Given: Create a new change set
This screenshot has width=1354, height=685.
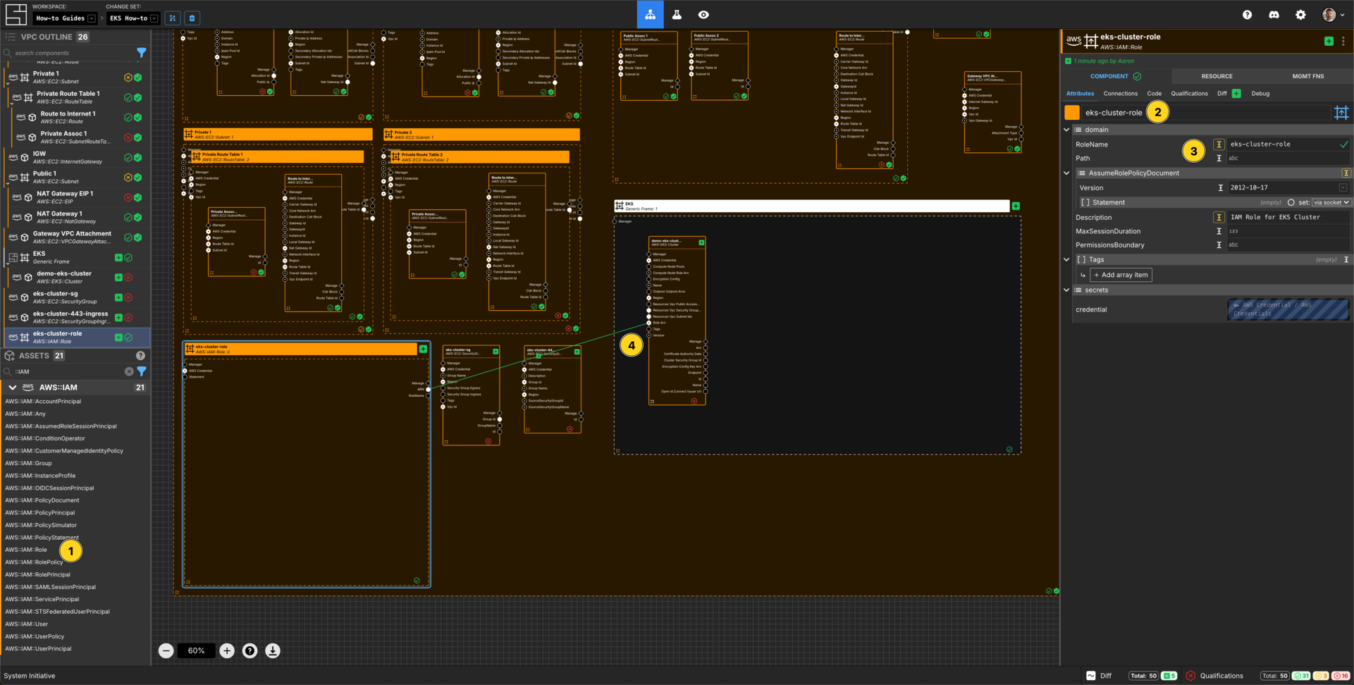Looking at the screenshot, I should [x=173, y=18].
